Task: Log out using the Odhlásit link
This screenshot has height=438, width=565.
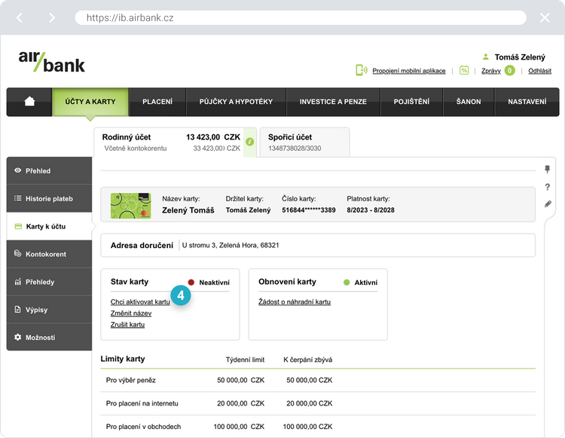Action: point(539,71)
